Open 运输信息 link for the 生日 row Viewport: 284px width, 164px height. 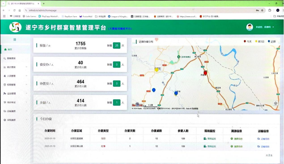click(263, 138)
